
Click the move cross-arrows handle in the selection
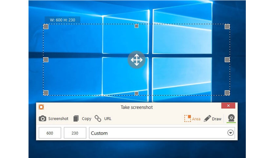[x=136, y=60]
